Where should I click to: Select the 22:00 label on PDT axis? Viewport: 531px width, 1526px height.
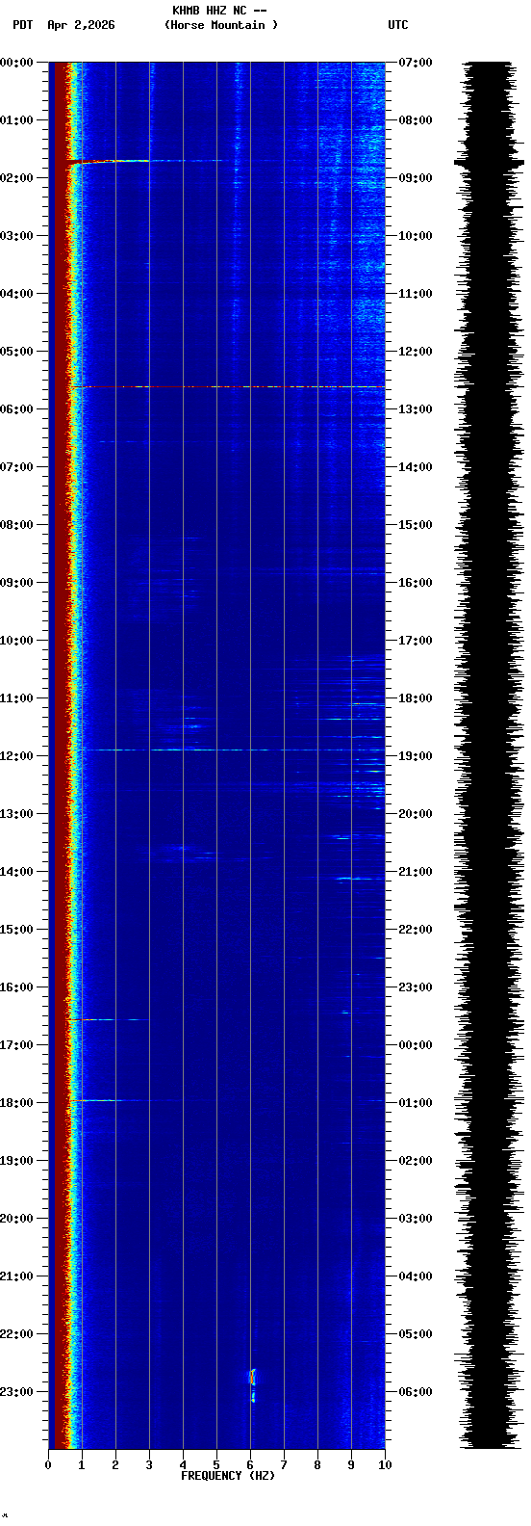(x=16, y=1334)
